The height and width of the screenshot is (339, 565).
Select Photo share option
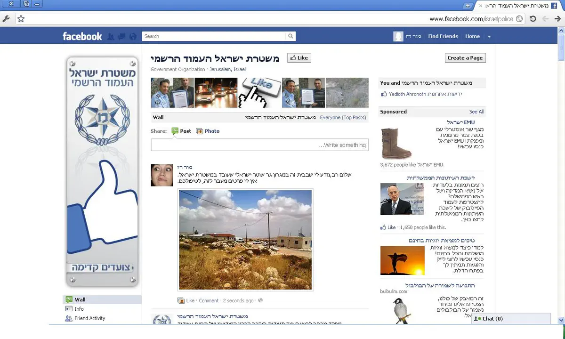[x=208, y=131]
